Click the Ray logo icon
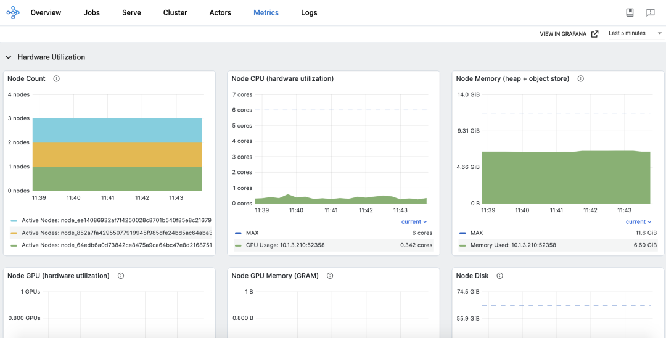666x338 pixels. 13,13
